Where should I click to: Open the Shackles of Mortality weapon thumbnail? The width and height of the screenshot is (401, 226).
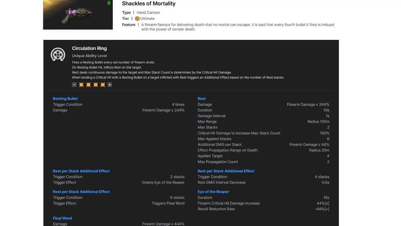coord(78,15)
